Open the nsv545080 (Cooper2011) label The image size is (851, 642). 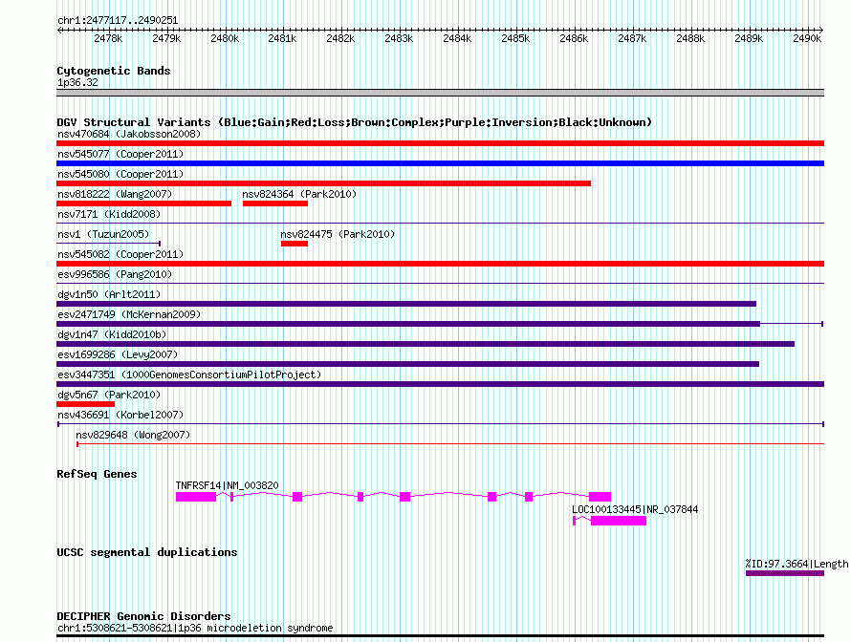pyautogui.click(x=120, y=174)
